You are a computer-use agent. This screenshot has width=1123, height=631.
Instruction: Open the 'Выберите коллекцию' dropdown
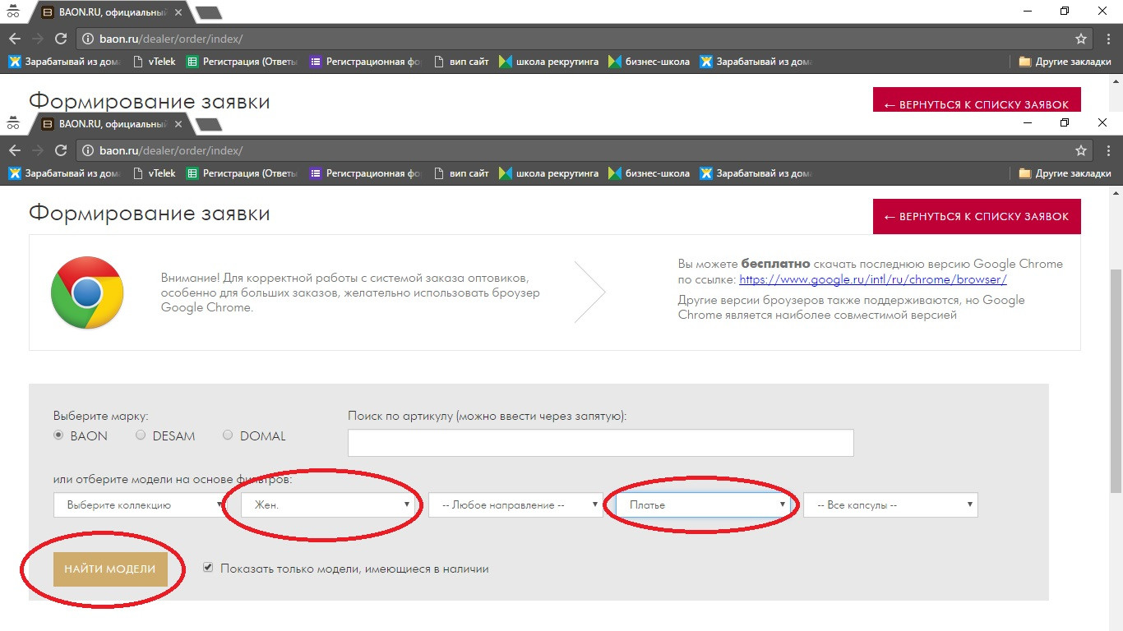[x=141, y=504]
